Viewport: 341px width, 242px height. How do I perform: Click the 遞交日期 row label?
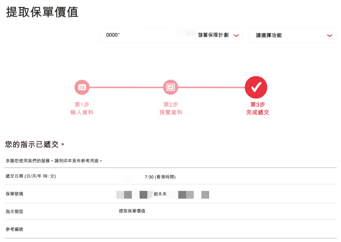coord(31,176)
